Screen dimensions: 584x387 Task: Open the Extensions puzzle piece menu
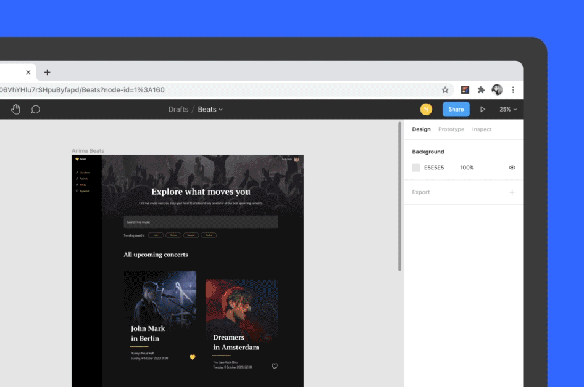481,89
